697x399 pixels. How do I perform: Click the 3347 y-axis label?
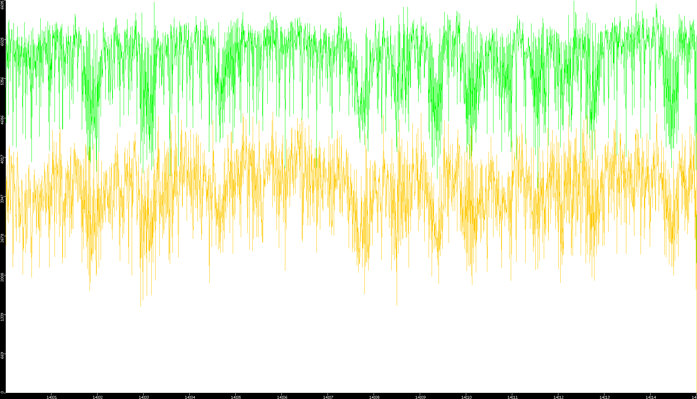[x=3, y=199]
